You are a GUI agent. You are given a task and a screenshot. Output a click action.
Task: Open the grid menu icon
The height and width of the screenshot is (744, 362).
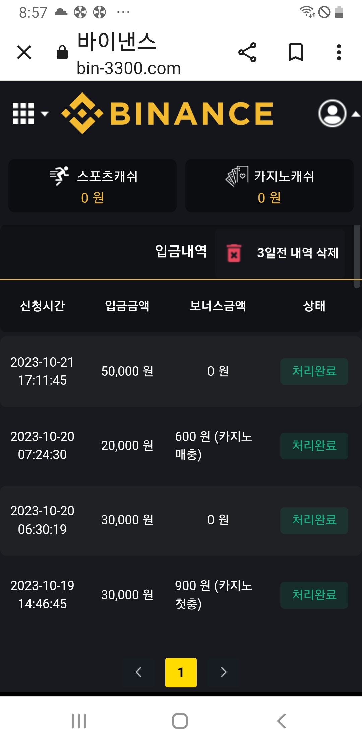click(23, 113)
